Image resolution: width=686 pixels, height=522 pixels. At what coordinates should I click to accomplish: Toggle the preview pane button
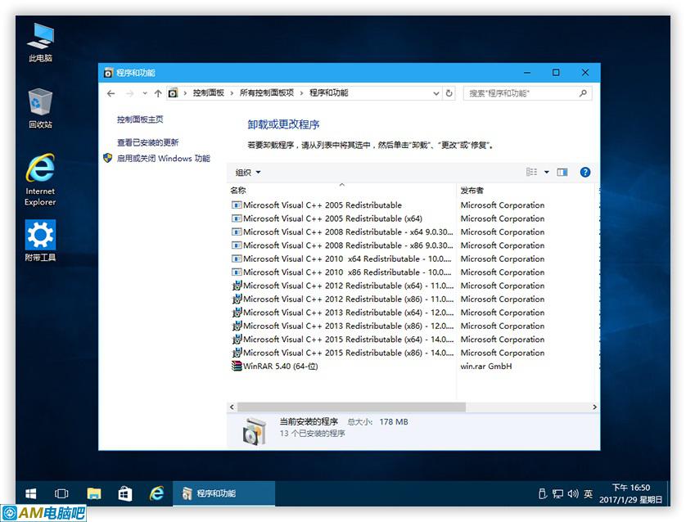[x=562, y=173]
